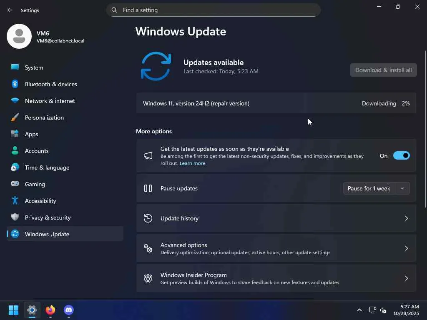Click the Network wifi icon in sidebar
The image size is (427, 320).
pyautogui.click(x=15, y=101)
